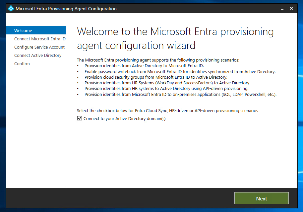Click the on-premises applications (SQL, LDAP) bullet
303x212 pixels.
(x=180, y=95)
